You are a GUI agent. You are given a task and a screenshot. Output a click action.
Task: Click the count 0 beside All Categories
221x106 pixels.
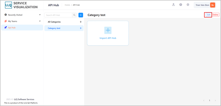point(81,22)
